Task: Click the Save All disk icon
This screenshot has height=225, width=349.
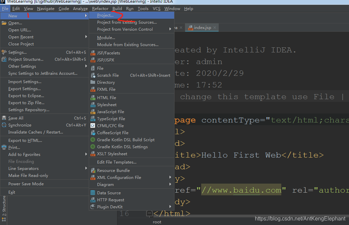Action: (4, 118)
